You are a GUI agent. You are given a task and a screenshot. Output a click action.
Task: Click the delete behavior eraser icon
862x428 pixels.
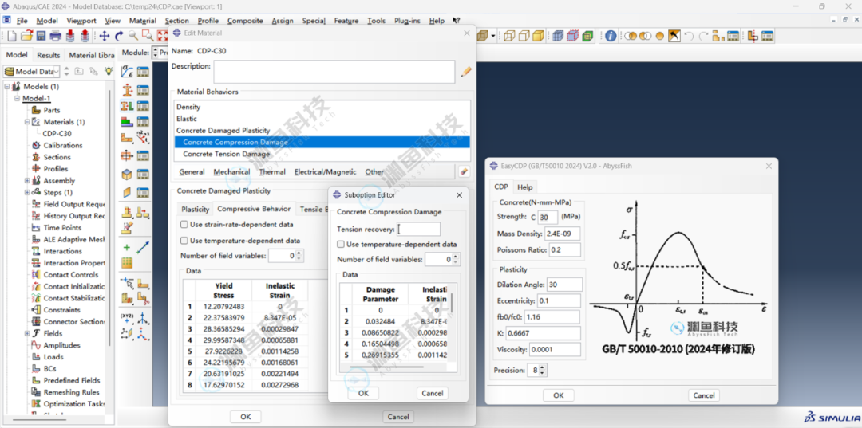pyautogui.click(x=464, y=171)
